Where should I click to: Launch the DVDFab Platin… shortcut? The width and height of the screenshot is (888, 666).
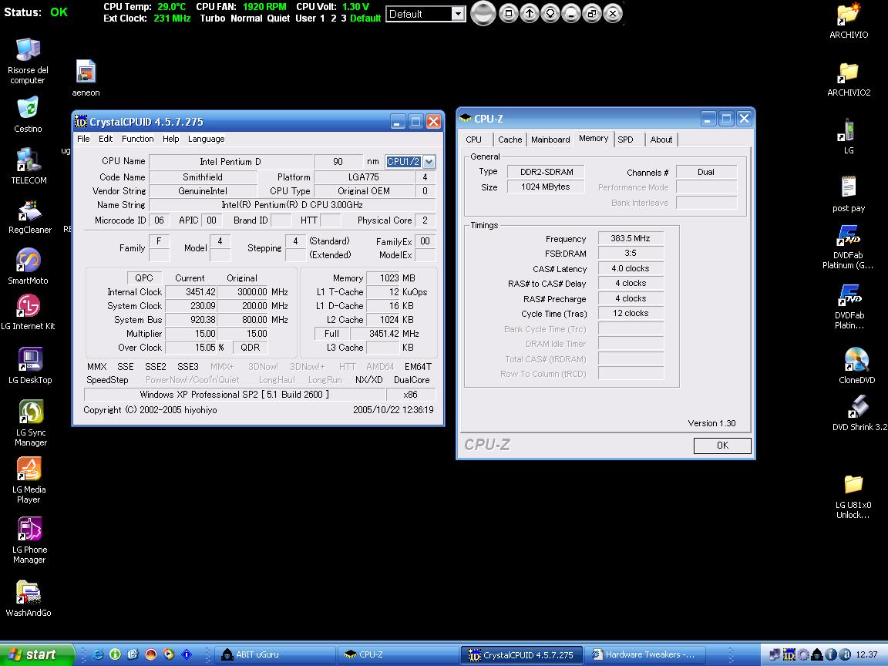point(849,306)
